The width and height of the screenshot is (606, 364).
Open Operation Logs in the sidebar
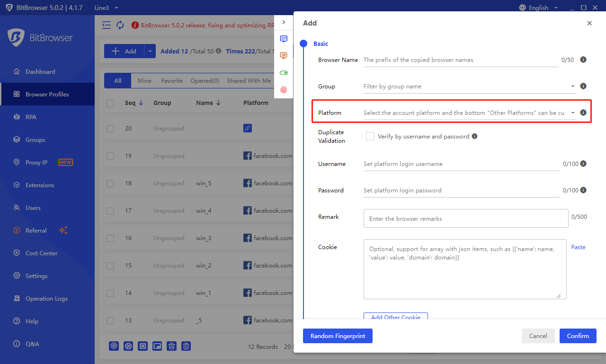(x=47, y=299)
